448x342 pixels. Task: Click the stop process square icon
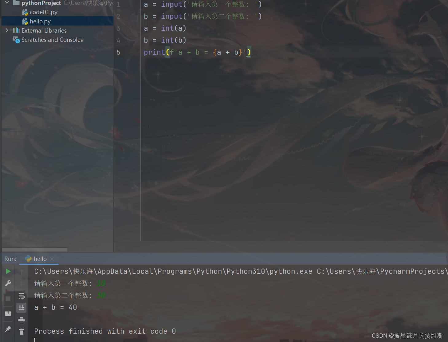pyautogui.click(x=8, y=298)
